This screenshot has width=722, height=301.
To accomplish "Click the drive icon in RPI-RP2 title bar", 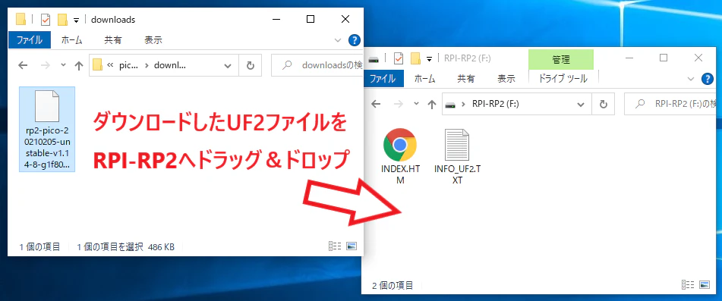I will 374,59.
